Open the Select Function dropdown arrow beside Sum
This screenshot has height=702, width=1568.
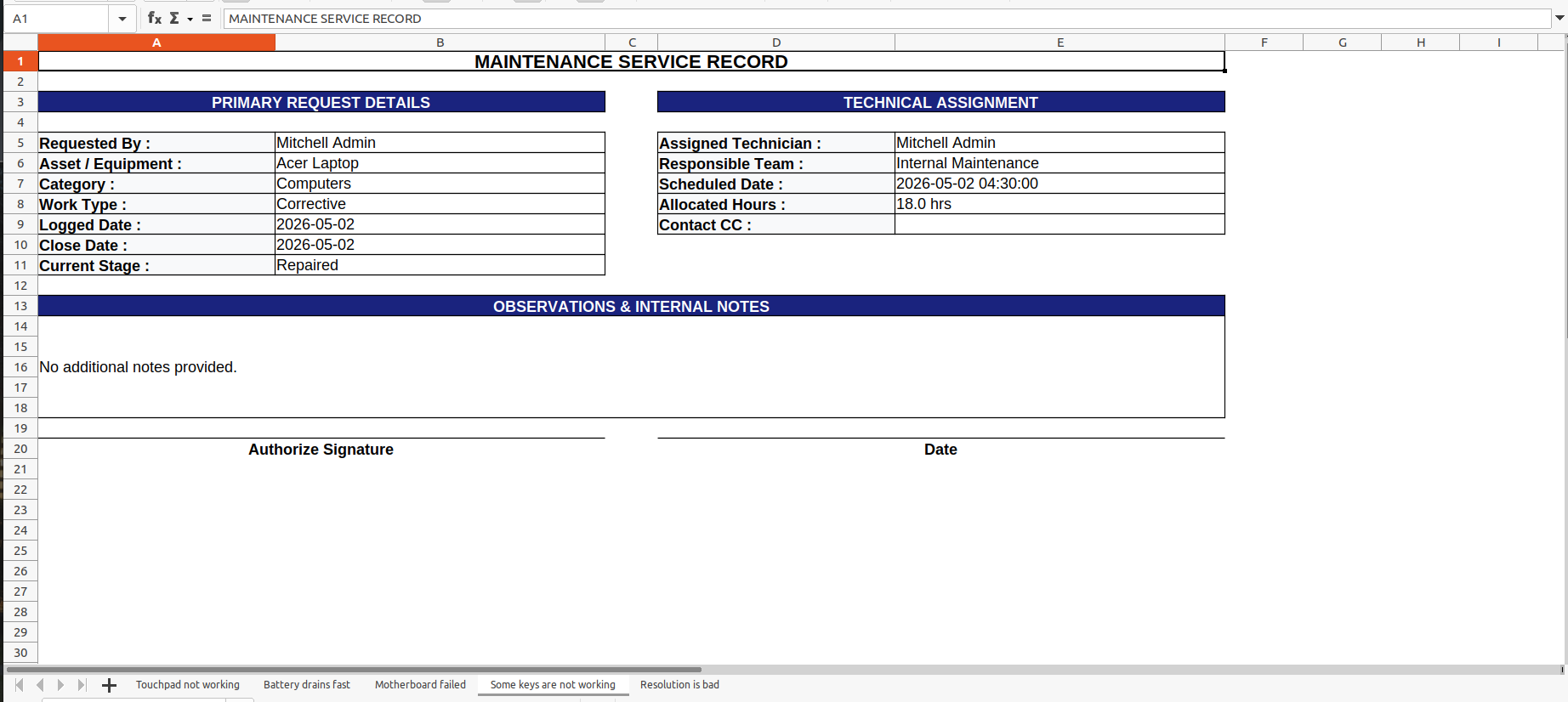(x=190, y=19)
